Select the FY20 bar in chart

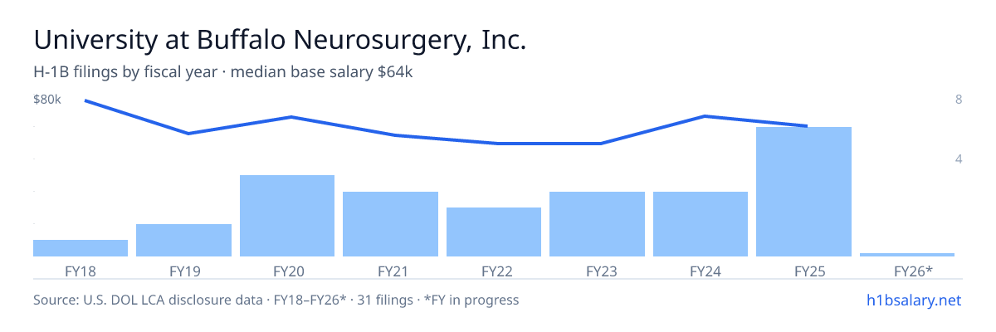287,216
